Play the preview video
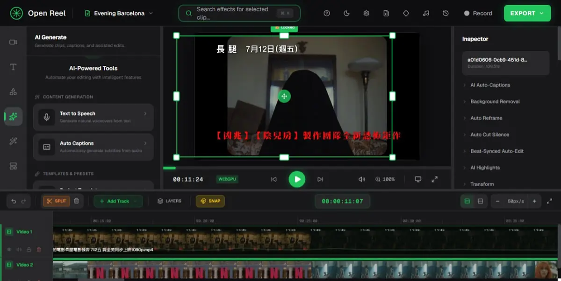561x281 pixels. (x=297, y=179)
